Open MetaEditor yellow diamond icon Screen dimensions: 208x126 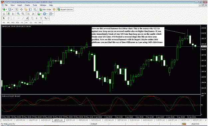coord(54,9)
